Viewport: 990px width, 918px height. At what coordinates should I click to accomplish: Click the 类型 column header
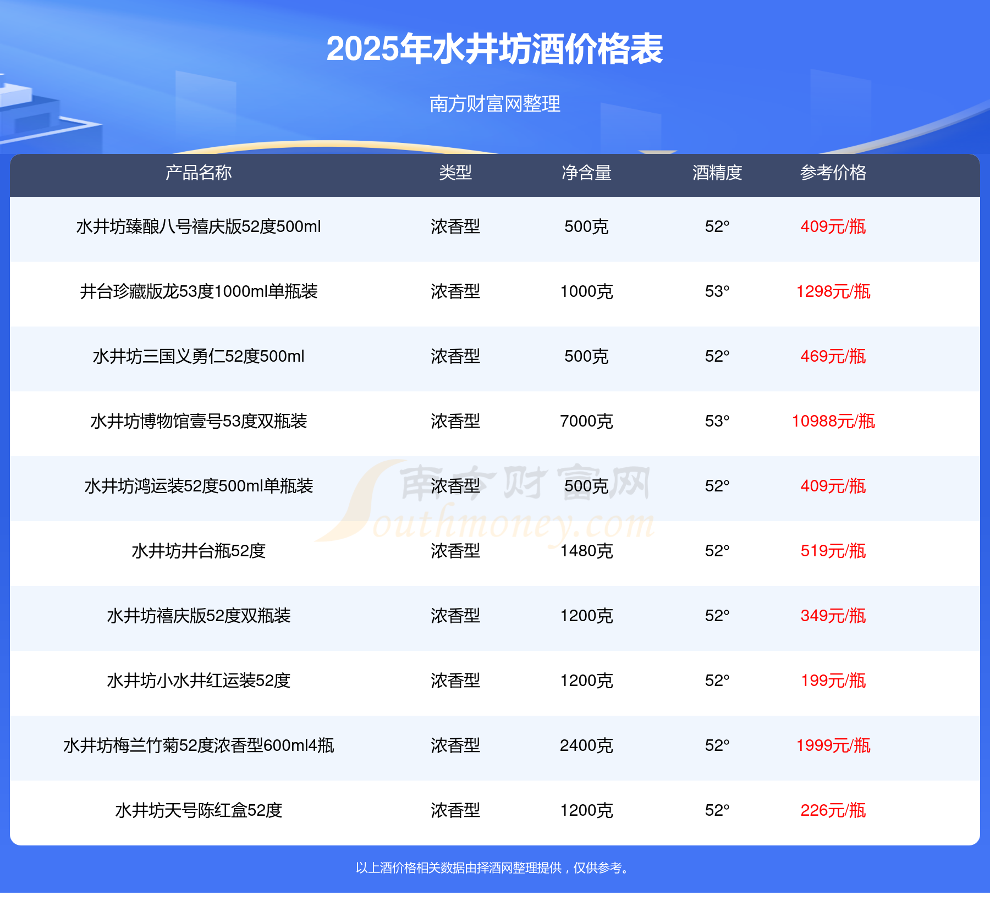[x=455, y=173]
